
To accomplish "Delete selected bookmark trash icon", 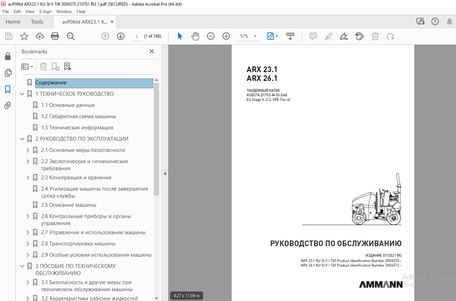I will [43, 66].
